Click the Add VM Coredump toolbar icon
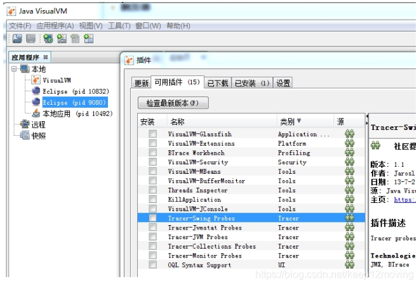The width and height of the screenshot is (419, 286). pos(75,39)
